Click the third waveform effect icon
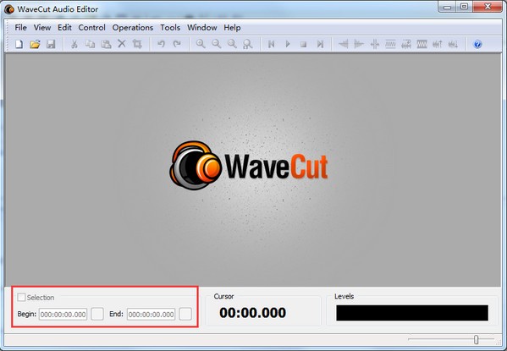This screenshot has width=507, height=351. [375, 44]
